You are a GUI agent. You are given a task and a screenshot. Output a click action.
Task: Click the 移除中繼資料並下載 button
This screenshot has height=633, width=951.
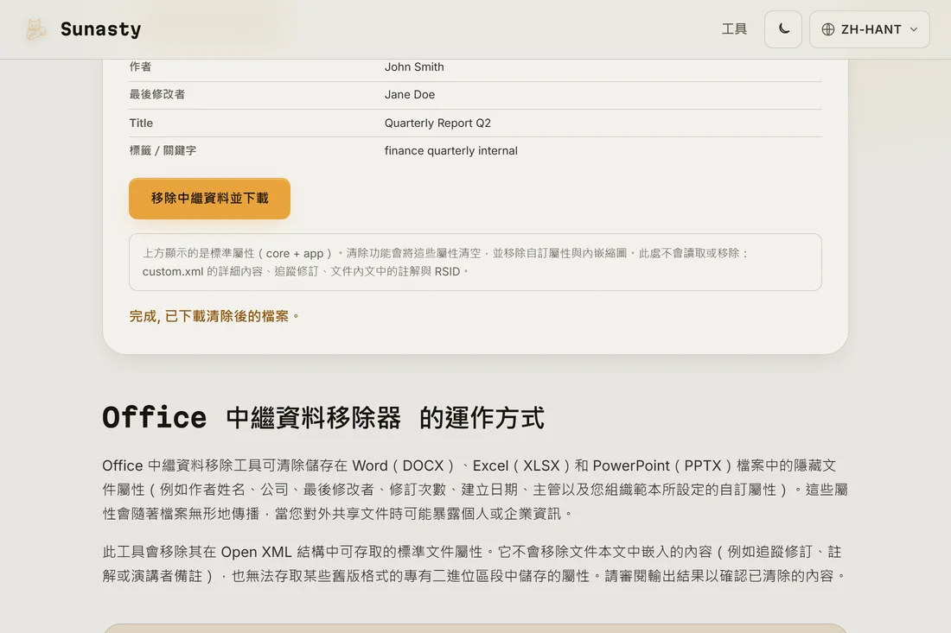click(x=209, y=198)
